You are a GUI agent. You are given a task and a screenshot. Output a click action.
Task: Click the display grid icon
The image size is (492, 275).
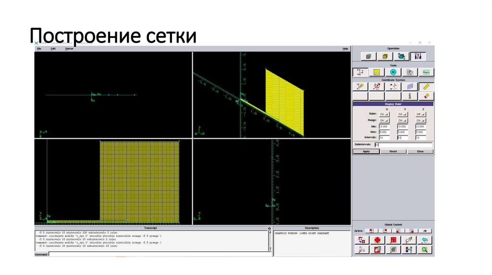point(410,87)
